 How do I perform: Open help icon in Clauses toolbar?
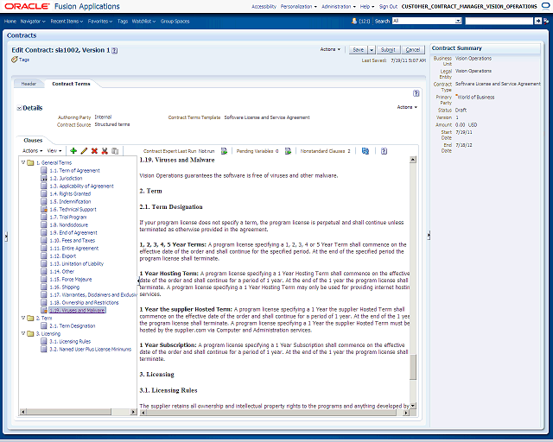click(x=384, y=151)
